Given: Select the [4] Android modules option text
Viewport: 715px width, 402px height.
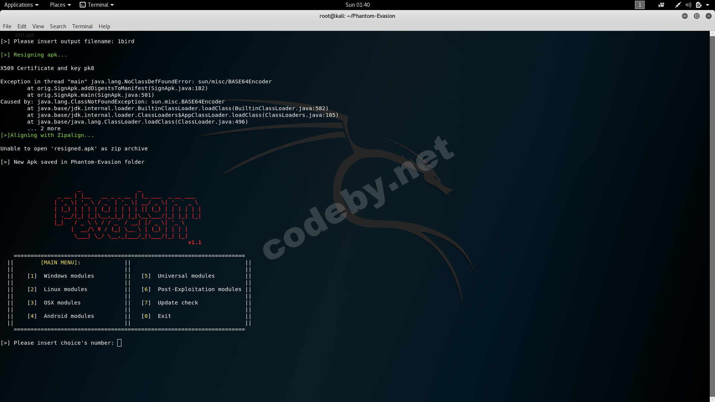Looking at the screenshot, I should 61,316.
